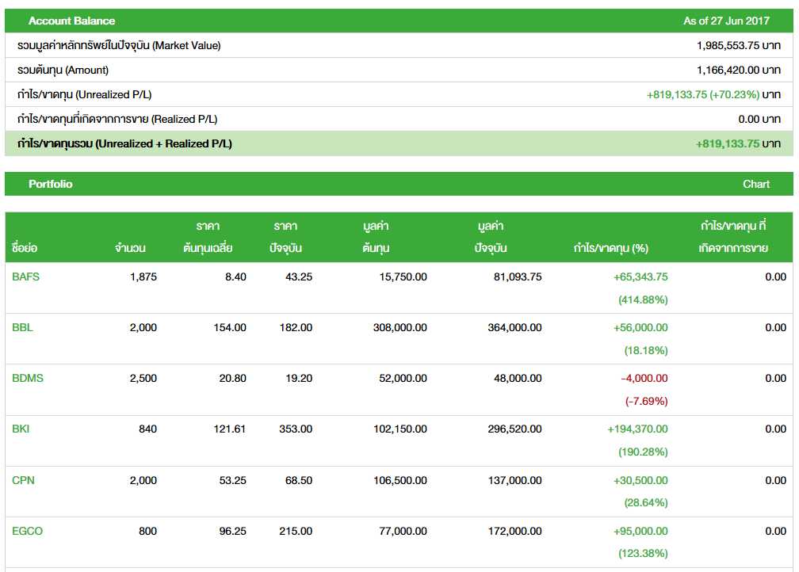Open the CPN stock symbol link
The image size is (799, 572).
pos(23,480)
